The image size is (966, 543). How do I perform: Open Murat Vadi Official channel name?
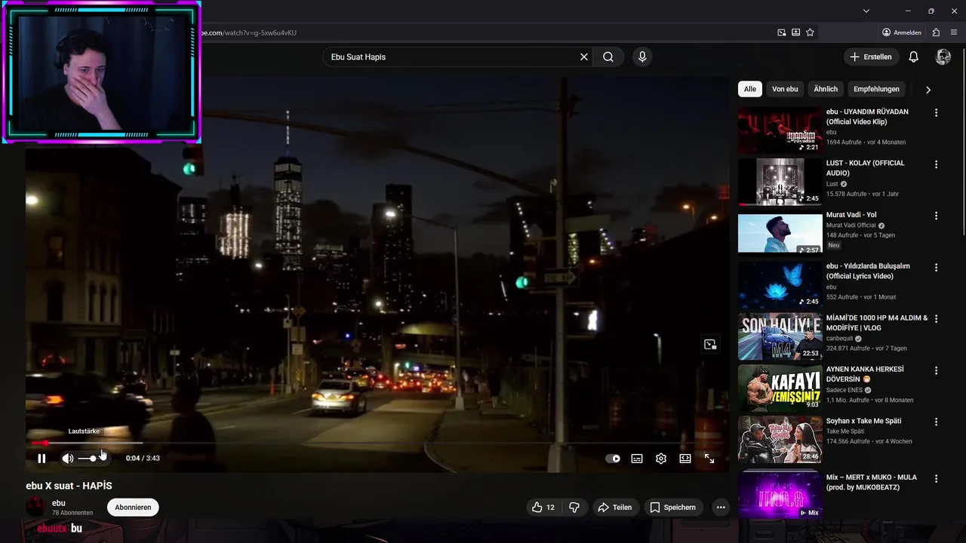(851, 225)
